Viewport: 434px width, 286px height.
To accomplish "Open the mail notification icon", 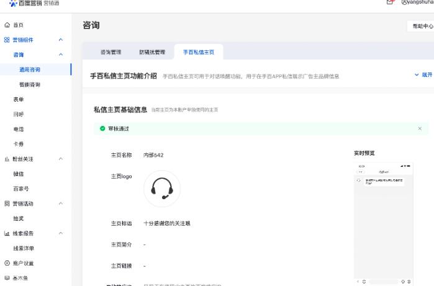I will pyautogui.click(x=390, y=2).
